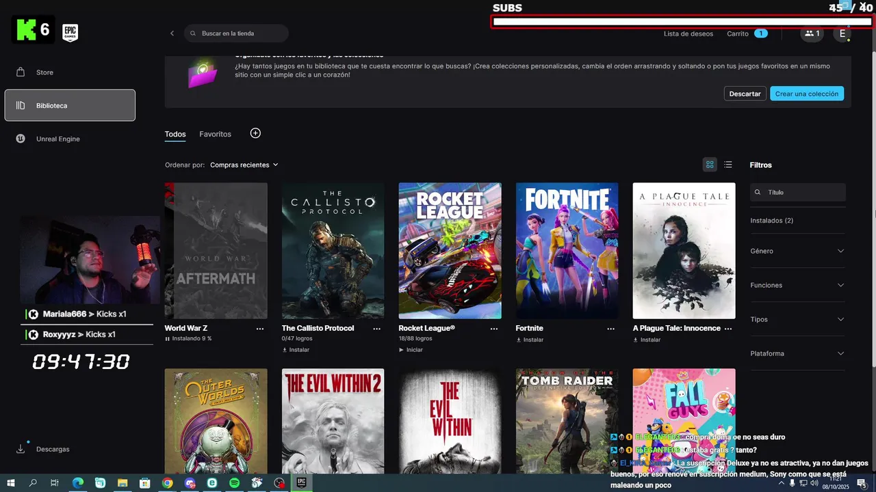Open World War Z game cover

[x=216, y=251]
